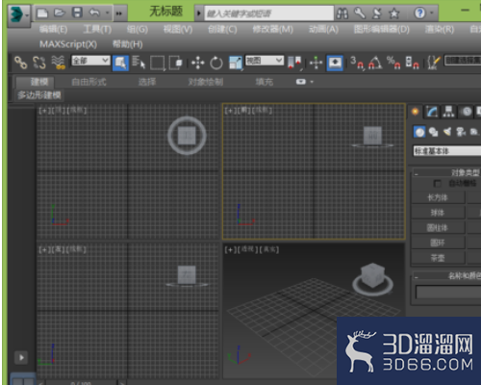Screen dimensions: 481x385
Task: Click the Bind to Space Warp wavy icon
Action: tap(58, 63)
